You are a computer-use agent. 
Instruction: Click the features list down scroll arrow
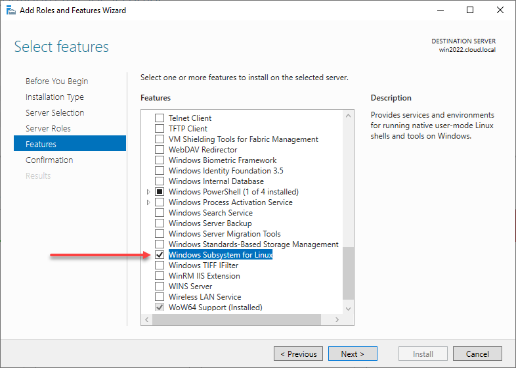(348, 309)
